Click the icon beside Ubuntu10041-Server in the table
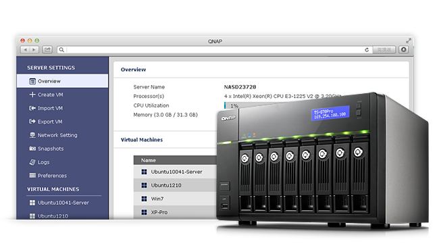 pyautogui.click(x=144, y=172)
